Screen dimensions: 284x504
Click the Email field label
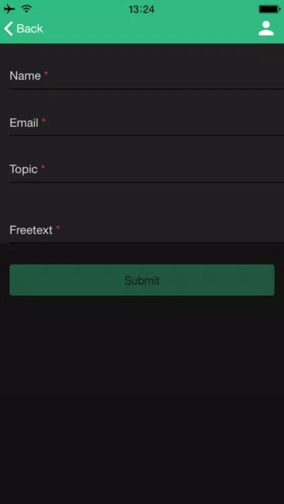24,123
